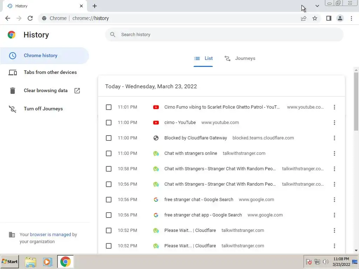Click the external link icon next to Clear browsing data
Screen dimensions: 359x269
coord(77,91)
